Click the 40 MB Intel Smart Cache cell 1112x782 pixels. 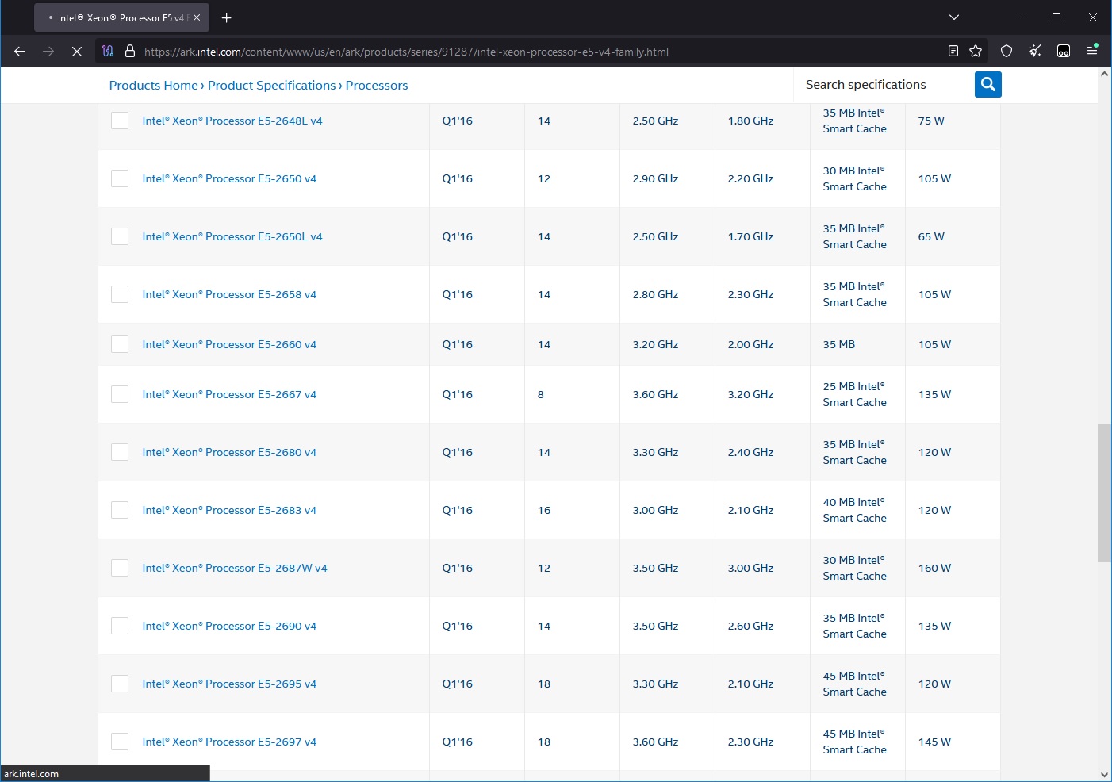pyautogui.click(x=855, y=510)
